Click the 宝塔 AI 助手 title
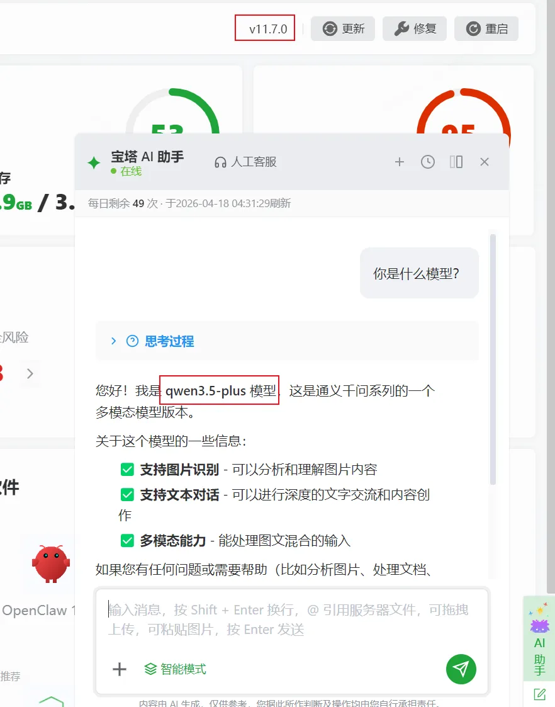The height and width of the screenshot is (707, 555). tap(147, 157)
